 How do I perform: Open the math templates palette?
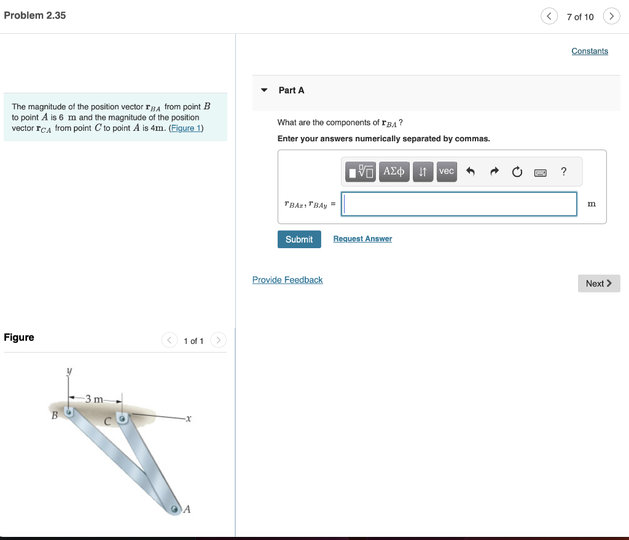click(360, 172)
